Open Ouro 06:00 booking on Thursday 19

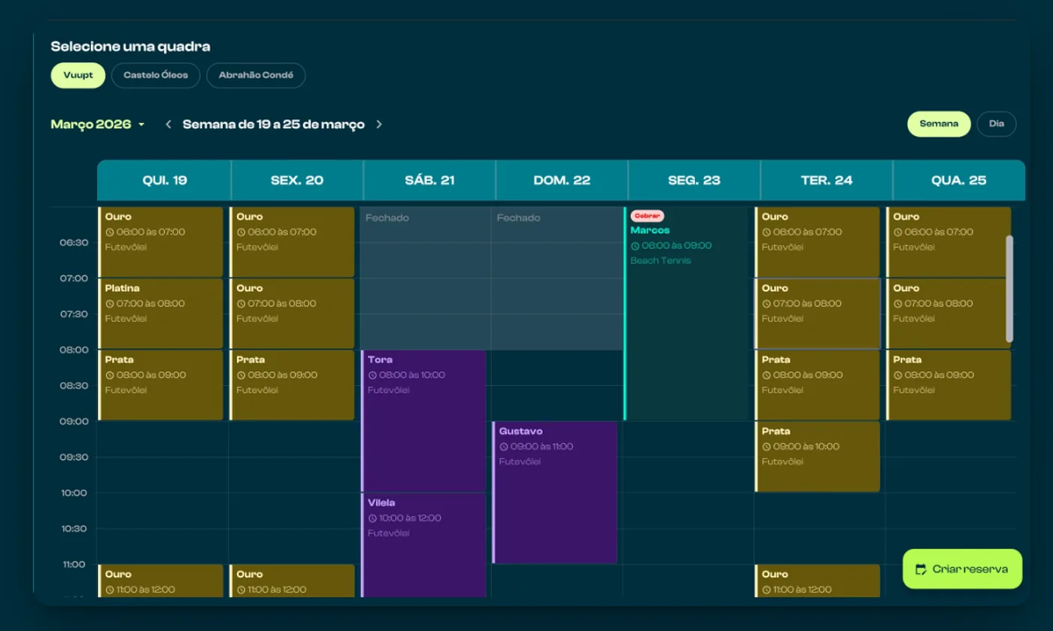click(x=161, y=242)
